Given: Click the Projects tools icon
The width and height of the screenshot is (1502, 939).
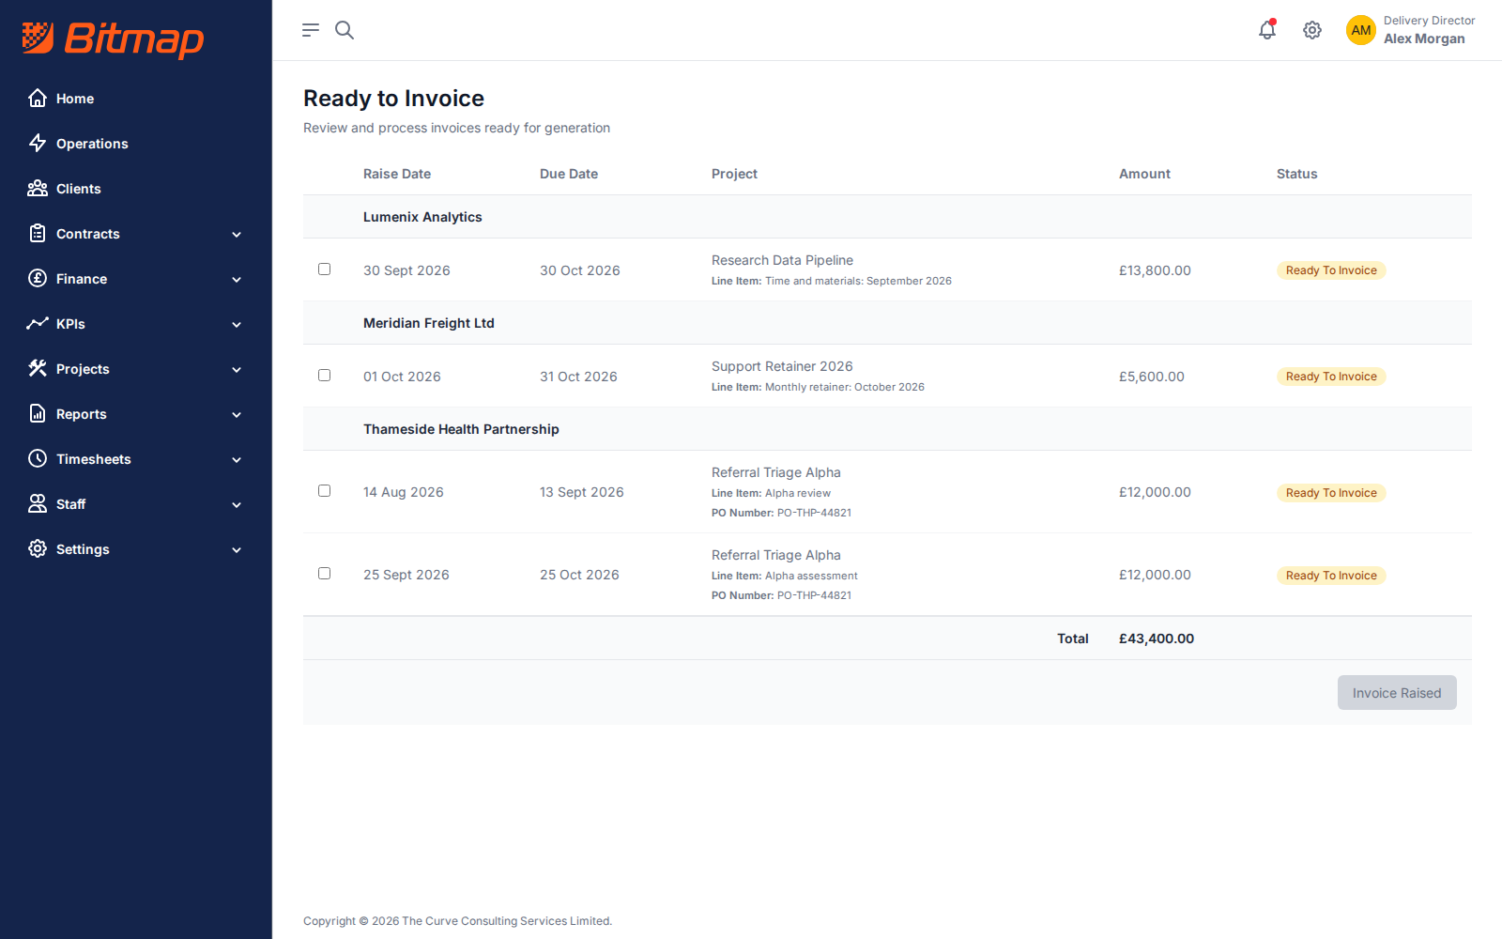Looking at the screenshot, I should tap(38, 368).
